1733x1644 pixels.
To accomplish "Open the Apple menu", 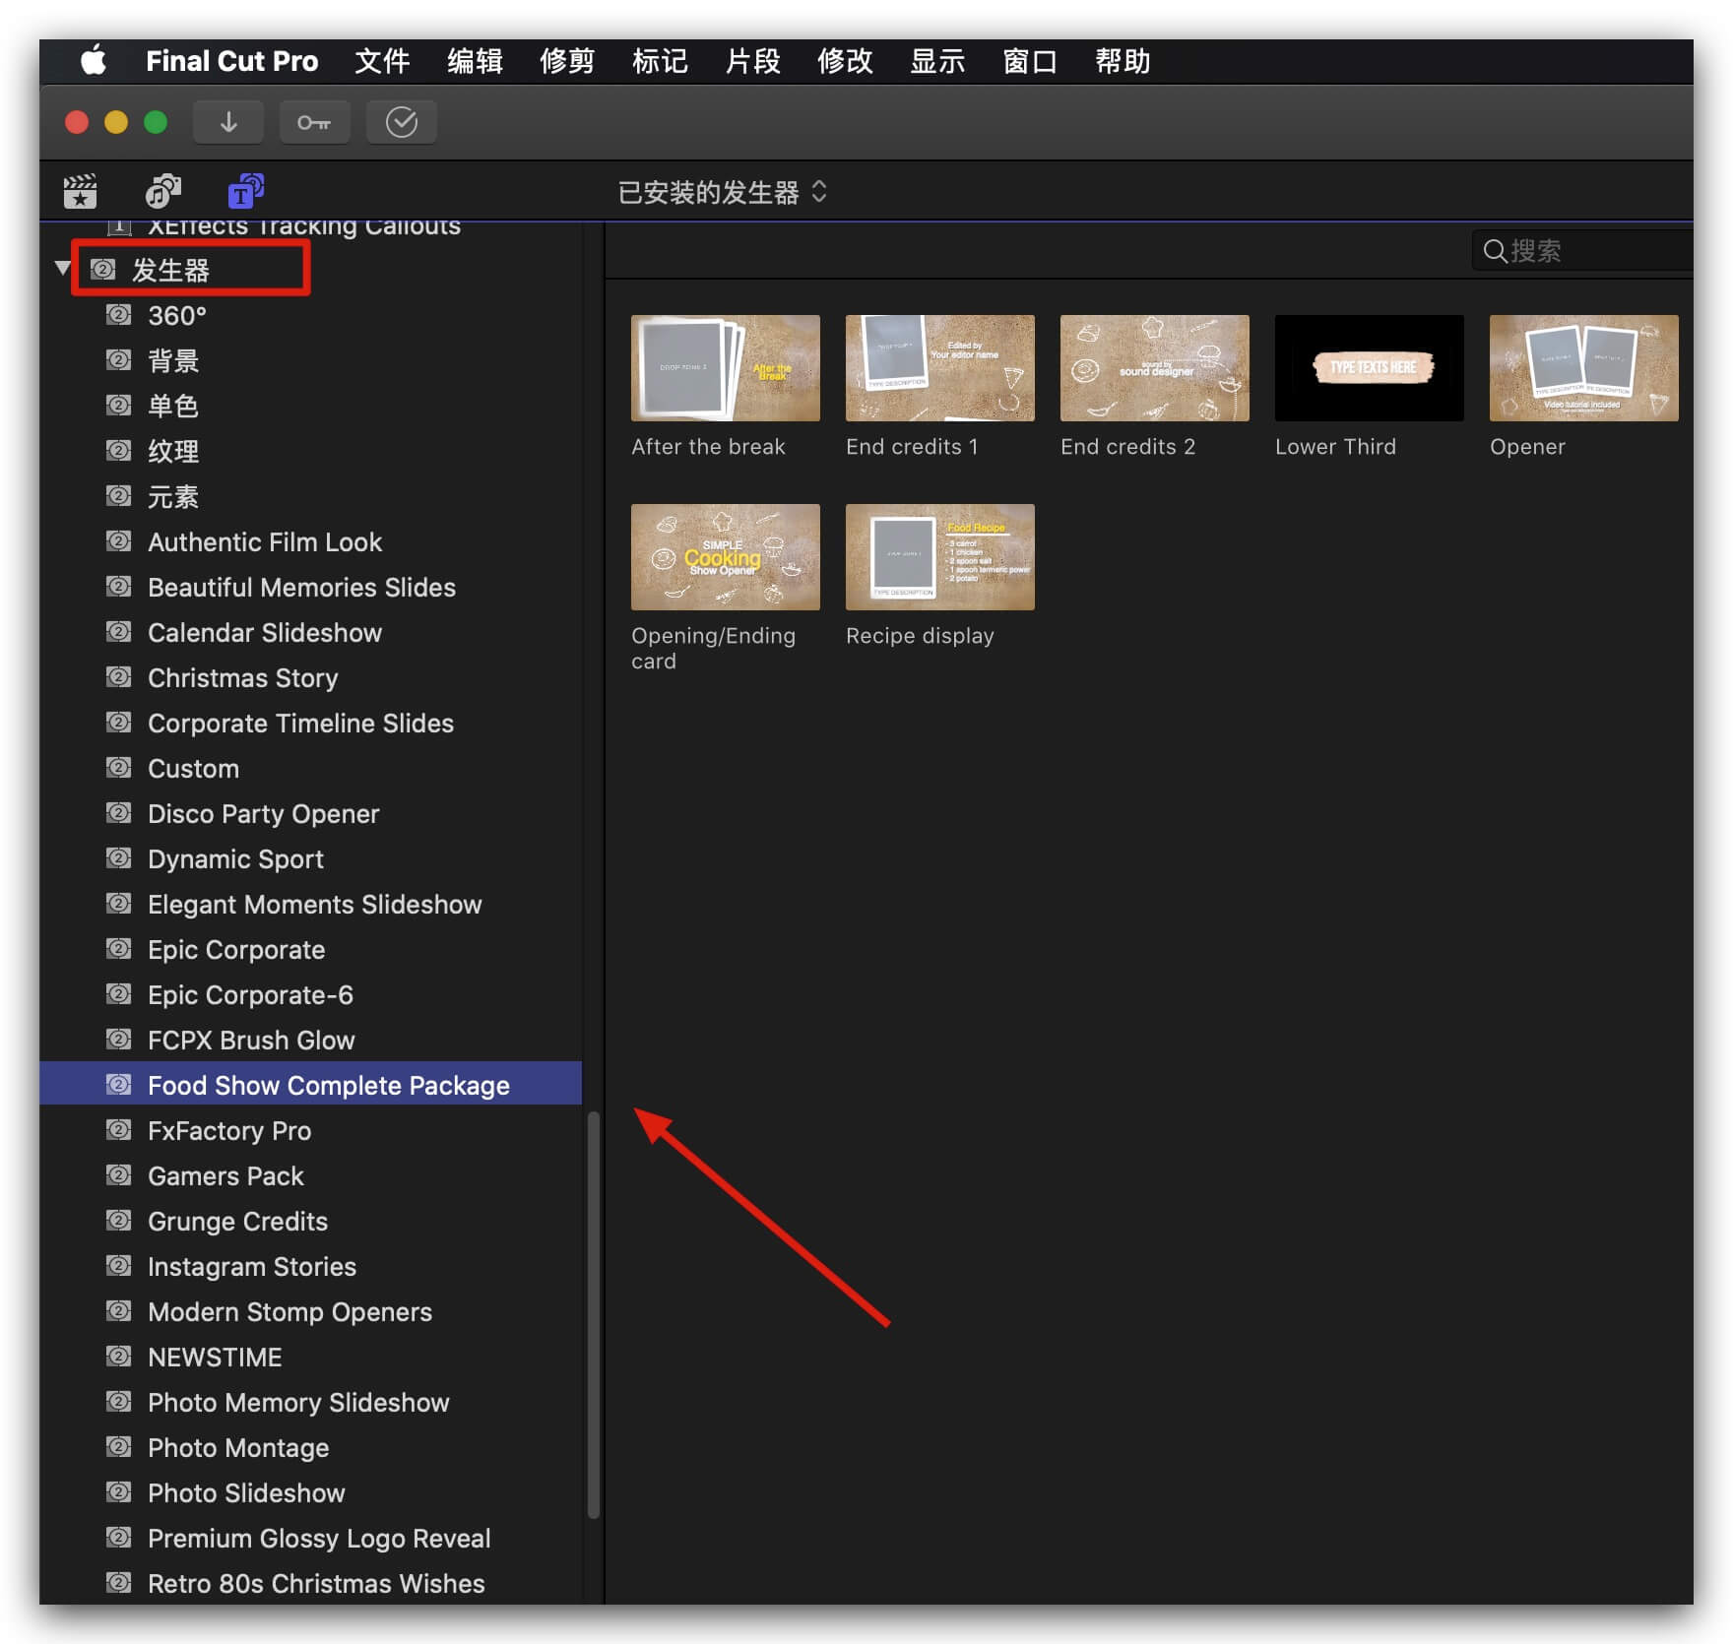I will point(94,61).
